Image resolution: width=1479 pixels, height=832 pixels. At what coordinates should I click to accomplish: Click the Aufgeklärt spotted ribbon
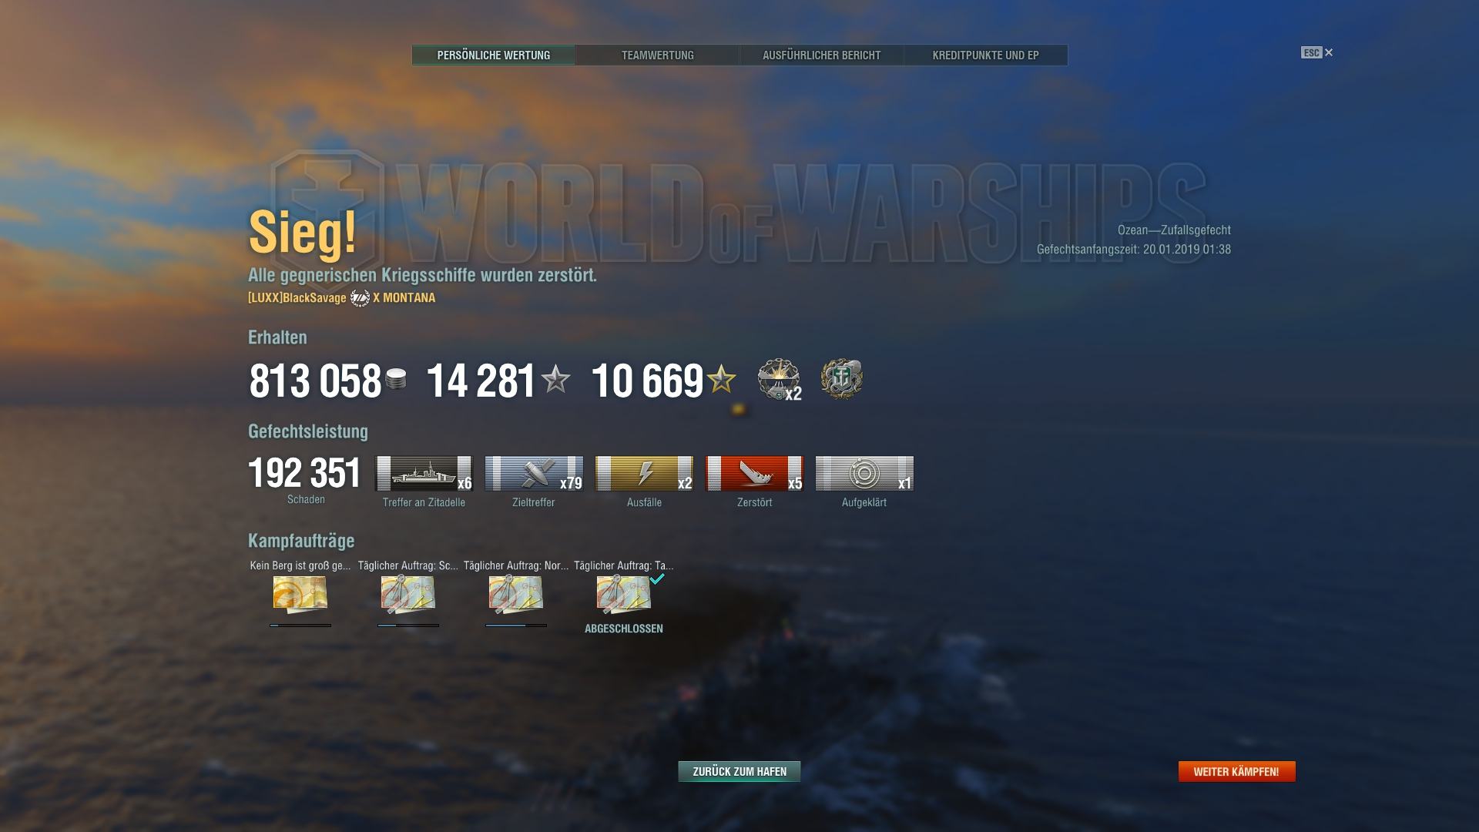(864, 473)
